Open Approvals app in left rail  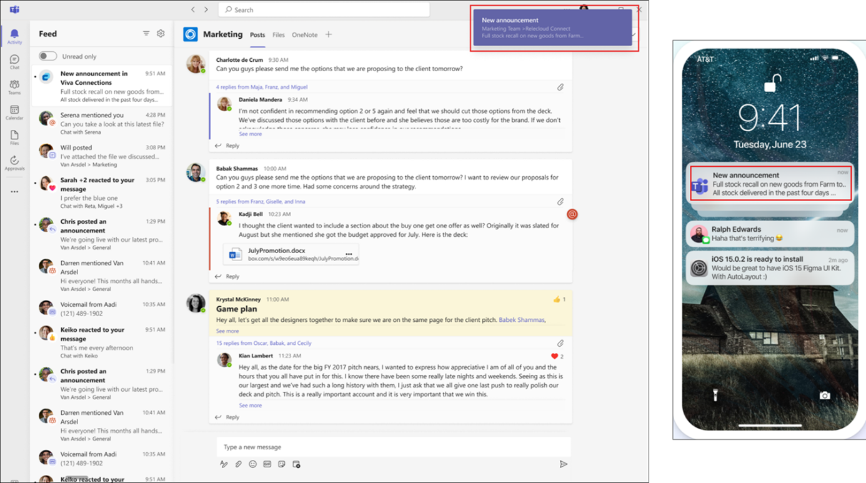pyautogui.click(x=14, y=163)
